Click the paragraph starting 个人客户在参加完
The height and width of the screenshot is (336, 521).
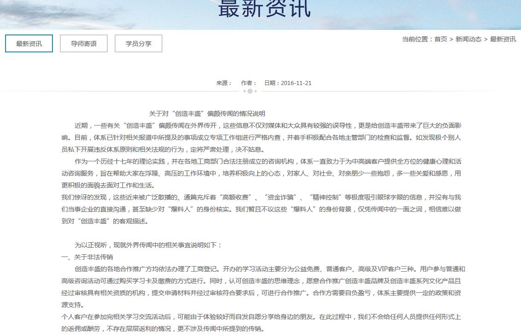tap(261, 323)
